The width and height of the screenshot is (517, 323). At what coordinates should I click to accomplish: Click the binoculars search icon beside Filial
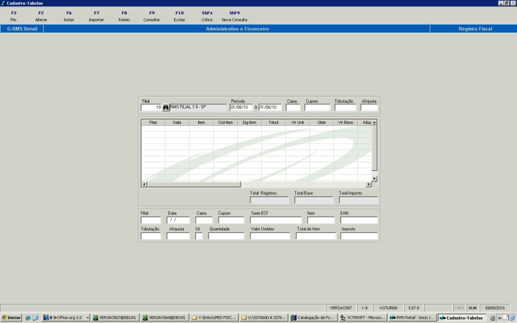[165, 107]
